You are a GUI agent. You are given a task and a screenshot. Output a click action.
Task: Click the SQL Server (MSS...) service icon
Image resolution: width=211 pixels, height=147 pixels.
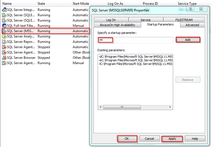pos(4,31)
